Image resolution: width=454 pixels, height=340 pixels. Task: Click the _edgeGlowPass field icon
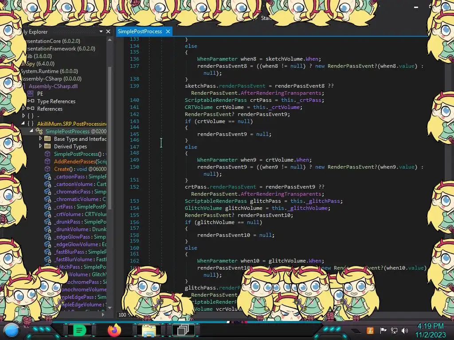48,237
